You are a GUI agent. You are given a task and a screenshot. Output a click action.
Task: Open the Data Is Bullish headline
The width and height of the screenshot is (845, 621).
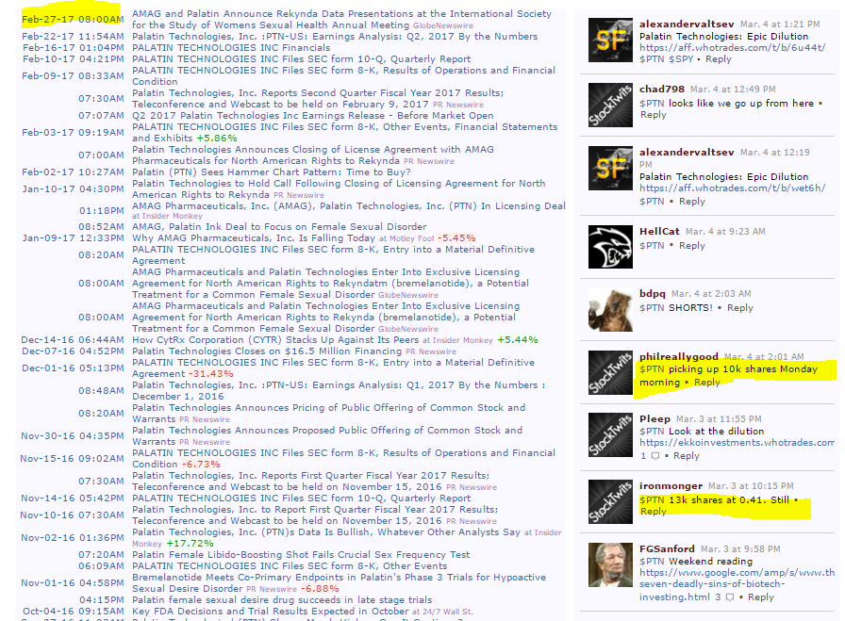326,532
